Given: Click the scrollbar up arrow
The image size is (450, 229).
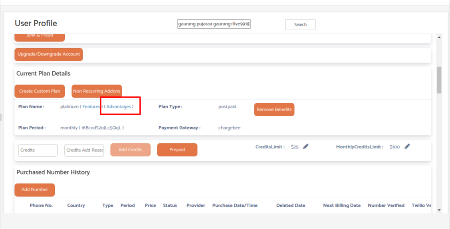Looking at the screenshot, I should click(439, 37).
